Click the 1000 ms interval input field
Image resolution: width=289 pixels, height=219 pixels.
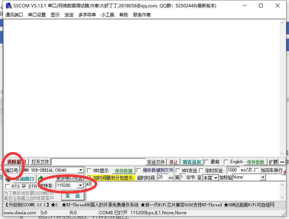pos(233,170)
